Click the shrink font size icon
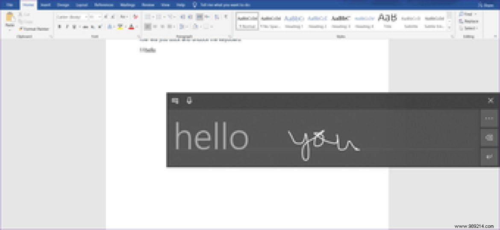Viewport: 500px width, 230px height. 113,17
